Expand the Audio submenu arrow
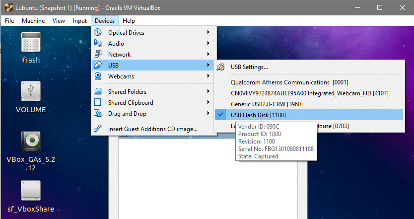Viewport: 414px width, 219px height. tap(208, 44)
